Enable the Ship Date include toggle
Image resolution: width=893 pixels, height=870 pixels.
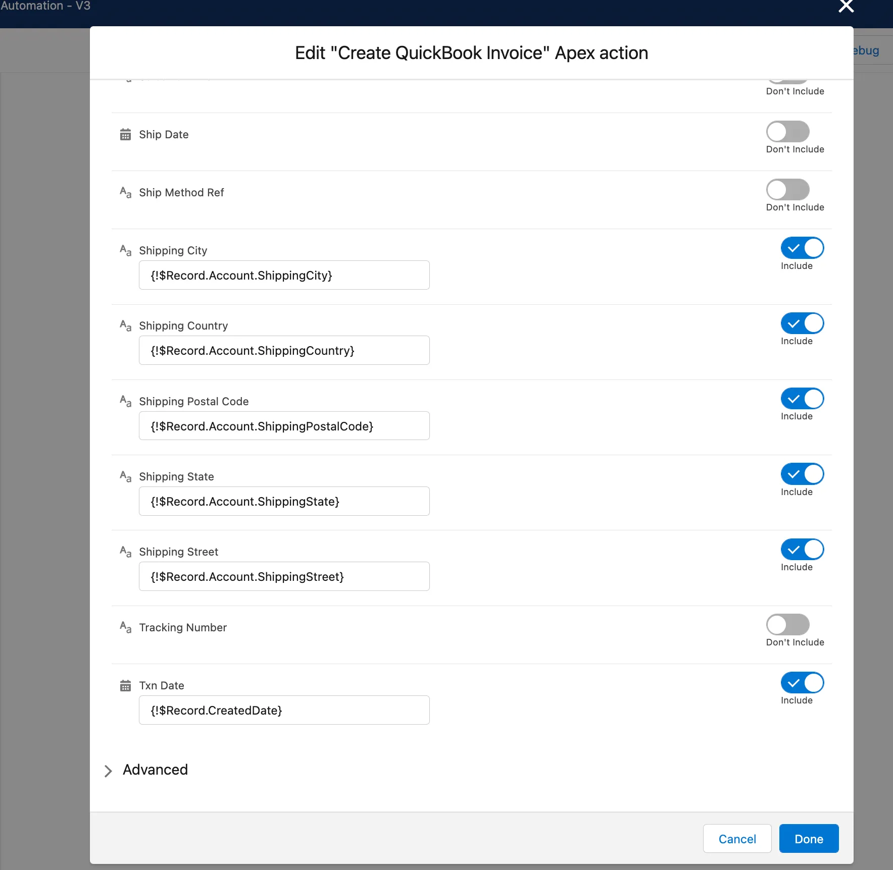pos(787,132)
